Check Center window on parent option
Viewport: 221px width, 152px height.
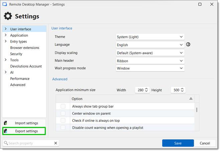63,113
